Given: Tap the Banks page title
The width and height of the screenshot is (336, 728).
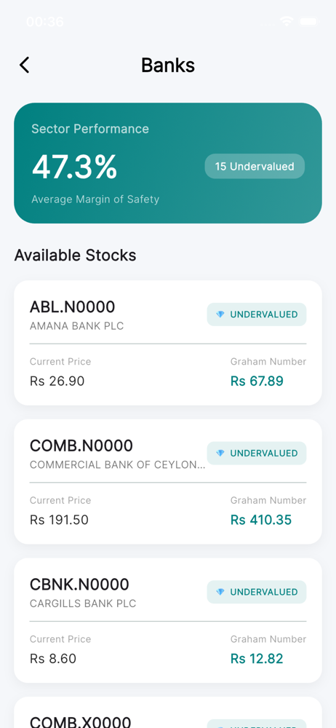Looking at the screenshot, I should point(168,65).
